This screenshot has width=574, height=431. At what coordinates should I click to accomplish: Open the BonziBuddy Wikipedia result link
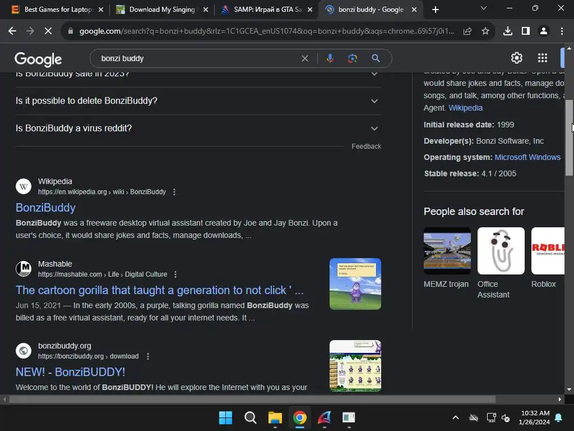[45, 208]
